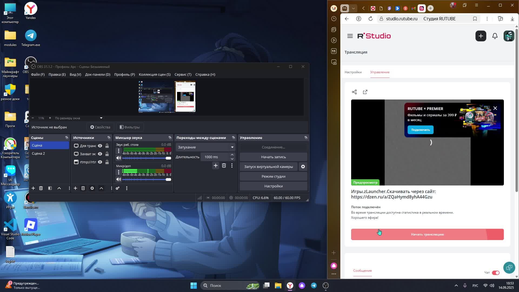519x292 pixels.
Task: Unlock the Захват экрана source lock
Action: pyautogui.click(x=107, y=154)
